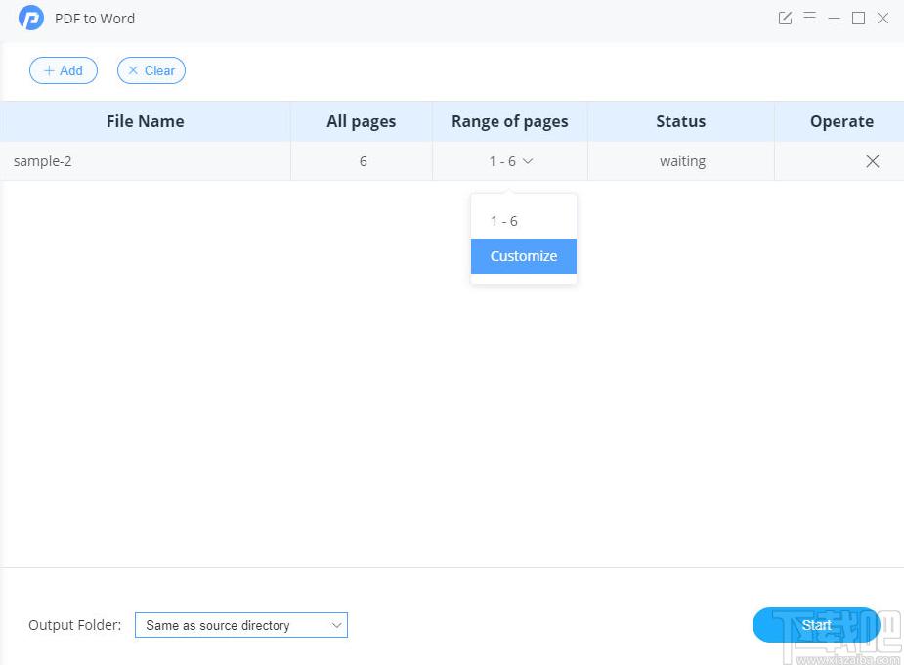
Task: Maximize the PDF to Word window
Action: click(858, 18)
